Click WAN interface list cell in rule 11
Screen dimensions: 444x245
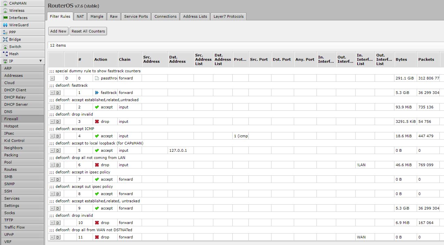click(365, 237)
